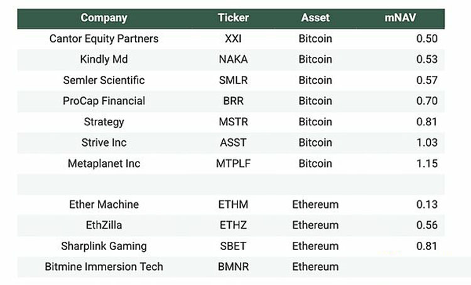Select the Sharplink Gaming company cell
The height and width of the screenshot is (285, 471).
click(x=104, y=246)
